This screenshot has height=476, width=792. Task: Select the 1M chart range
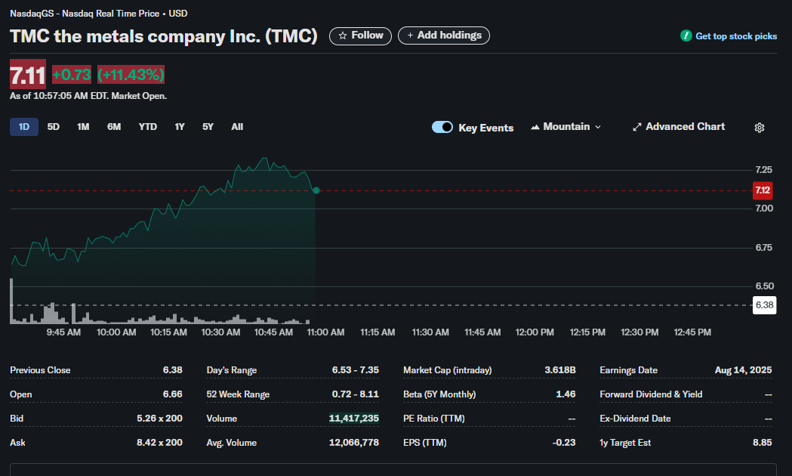tap(83, 127)
